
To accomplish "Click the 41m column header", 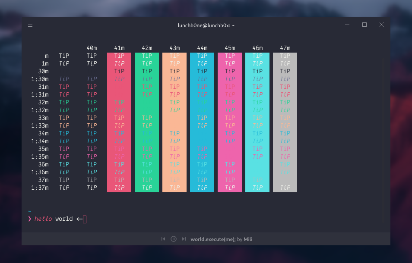I will [119, 48].
